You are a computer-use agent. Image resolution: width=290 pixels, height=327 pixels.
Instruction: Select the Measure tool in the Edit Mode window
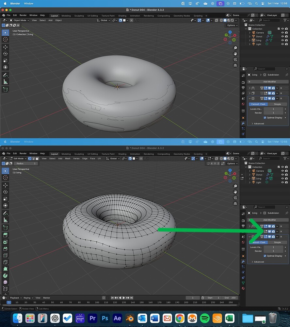(x=6, y=220)
